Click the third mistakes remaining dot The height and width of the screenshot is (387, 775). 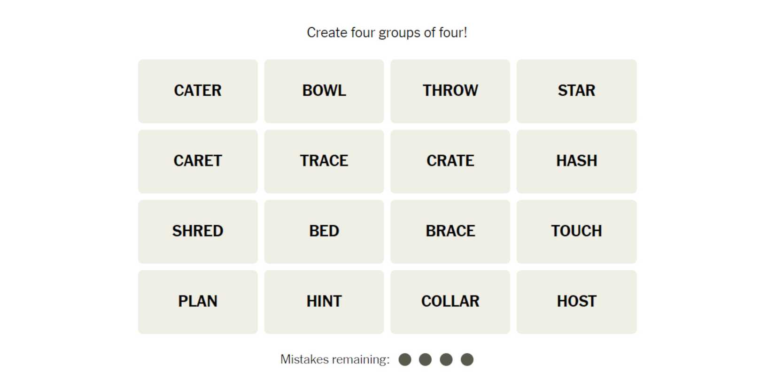[x=446, y=360]
